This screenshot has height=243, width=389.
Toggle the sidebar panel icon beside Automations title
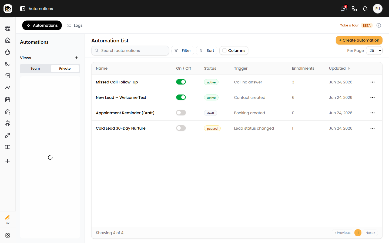pos(23,9)
